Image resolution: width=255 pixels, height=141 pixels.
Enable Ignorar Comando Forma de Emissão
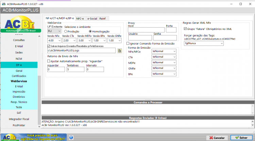coord(128,44)
